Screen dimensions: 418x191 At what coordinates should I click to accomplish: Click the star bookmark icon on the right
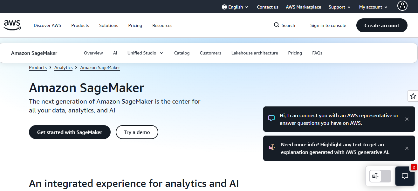point(413,96)
